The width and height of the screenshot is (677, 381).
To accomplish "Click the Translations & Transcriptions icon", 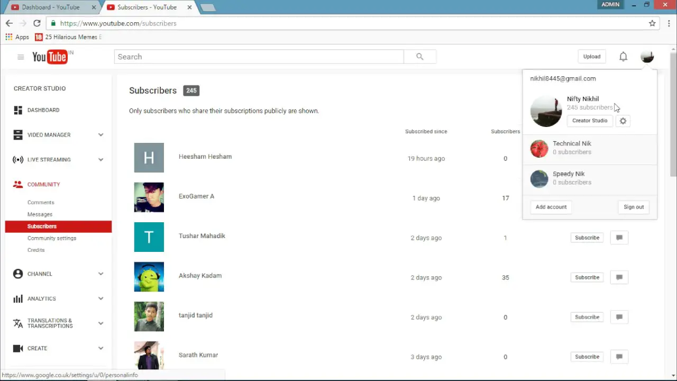I will (x=18, y=323).
